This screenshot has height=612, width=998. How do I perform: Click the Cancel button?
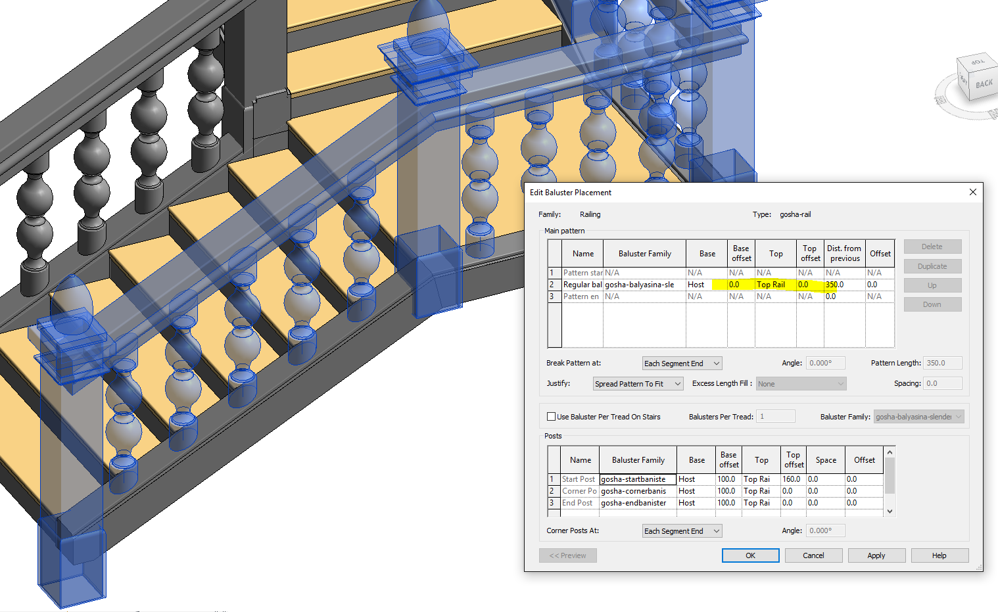coord(813,555)
